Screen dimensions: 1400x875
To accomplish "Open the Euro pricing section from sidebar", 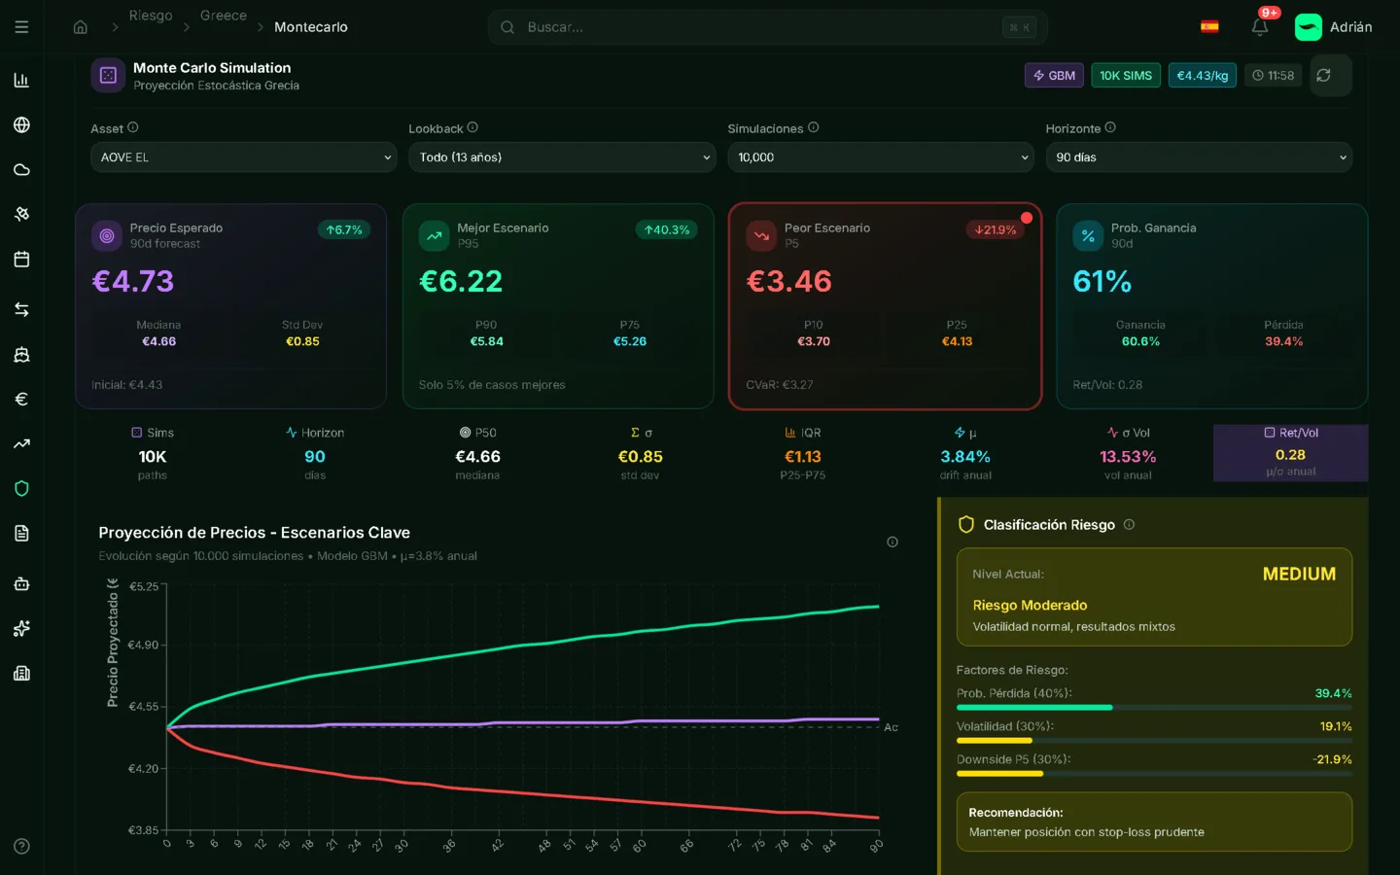I will tap(21, 399).
